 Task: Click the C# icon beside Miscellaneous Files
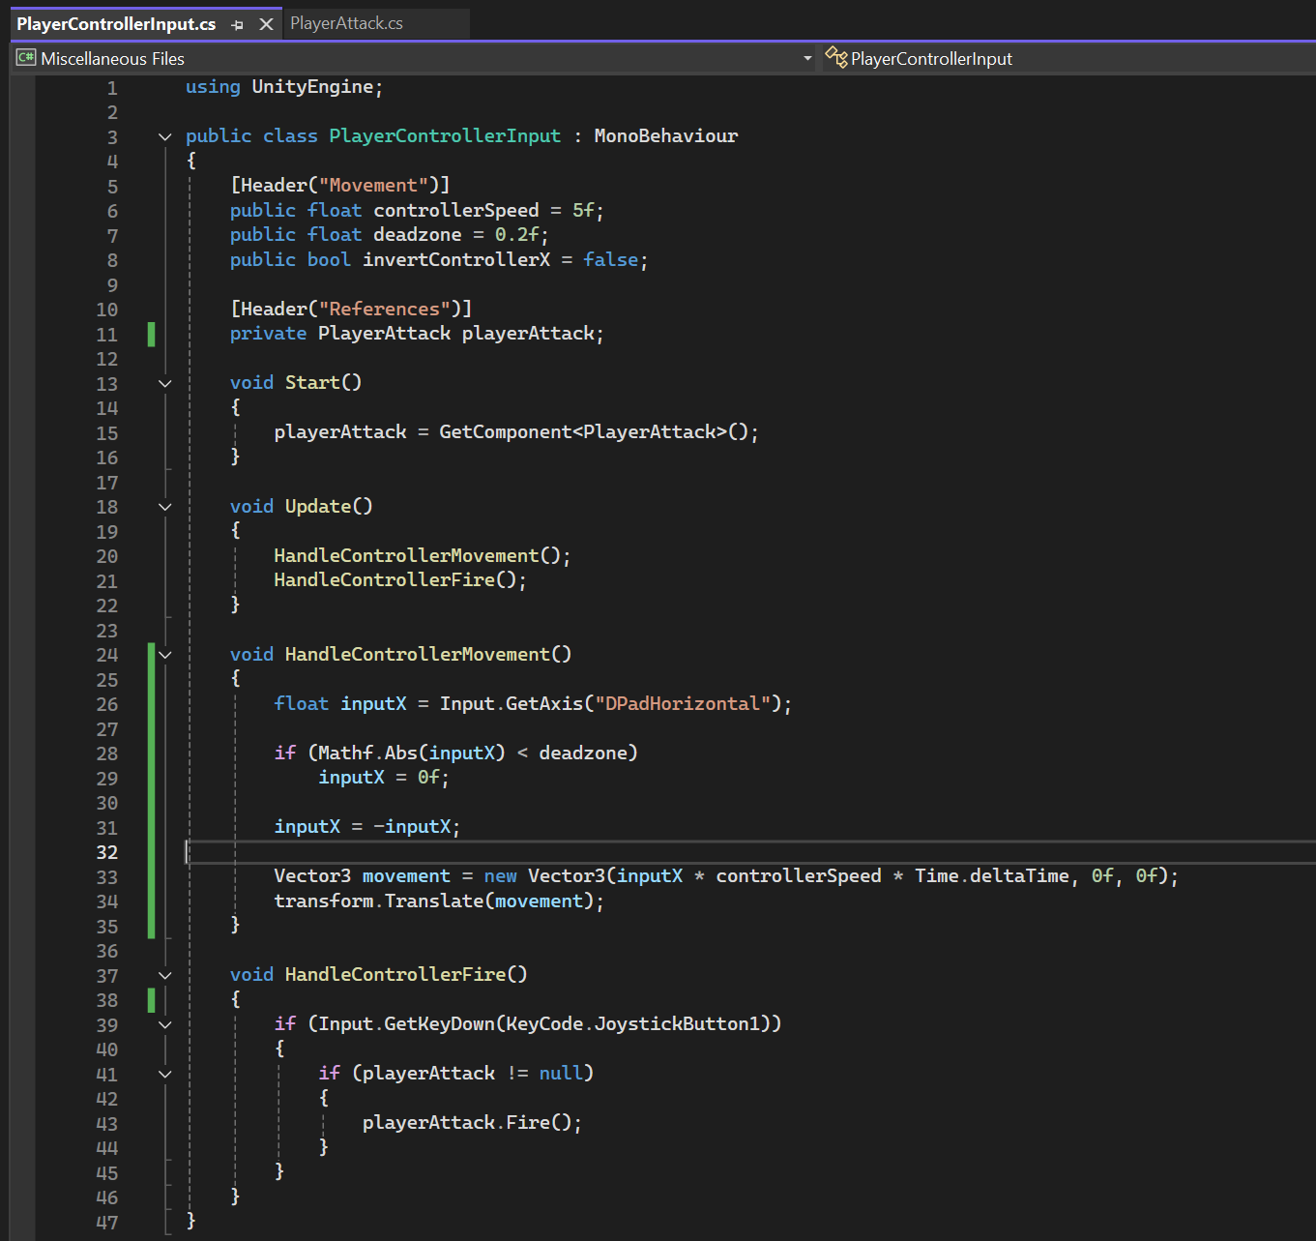click(26, 58)
